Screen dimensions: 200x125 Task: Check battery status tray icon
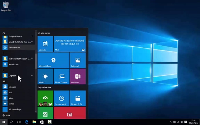174,122
